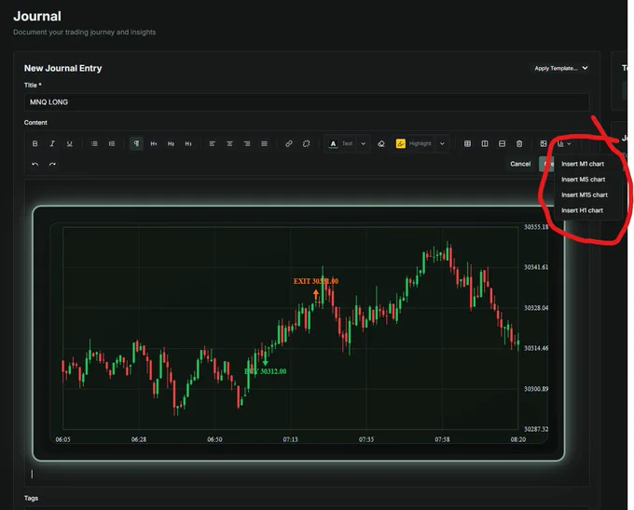Screen dimensions: 634x510
Task: Remove link with unlink icon
Action: [306, 143]
